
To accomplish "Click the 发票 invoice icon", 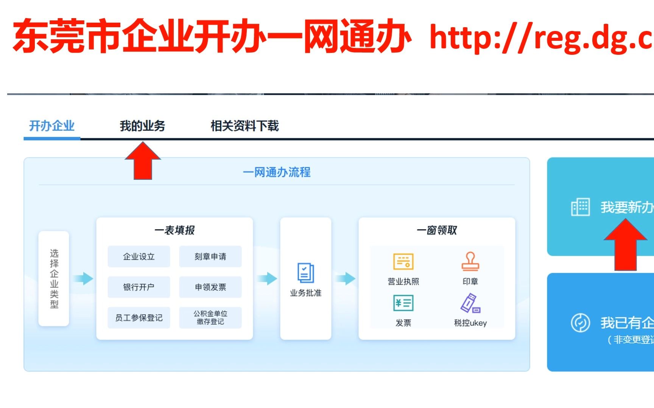I will pos(403,303).
